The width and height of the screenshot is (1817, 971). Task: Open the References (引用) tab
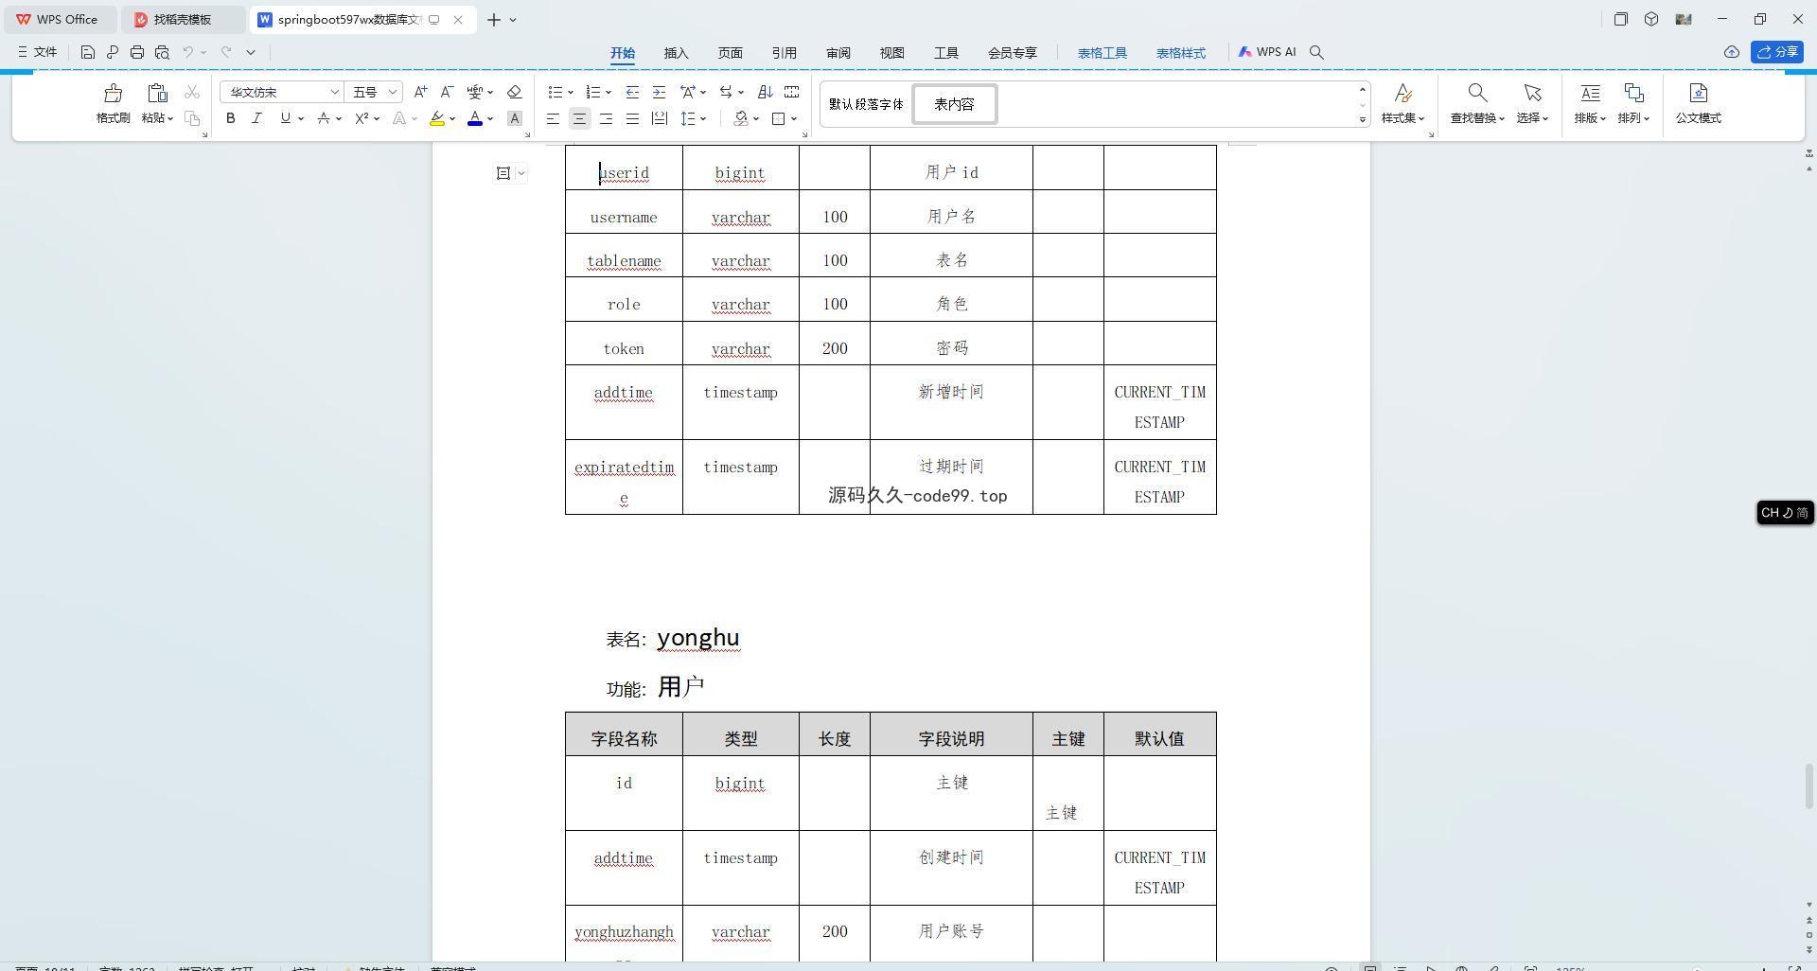(784, 53)
